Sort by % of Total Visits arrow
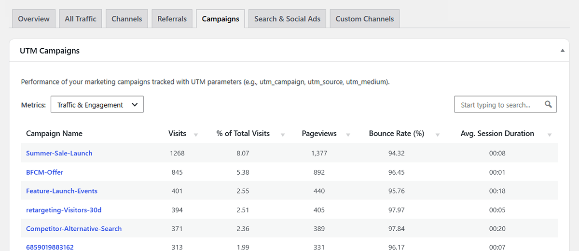Screen dimensions: 579x251 click(x=283, y=135)
